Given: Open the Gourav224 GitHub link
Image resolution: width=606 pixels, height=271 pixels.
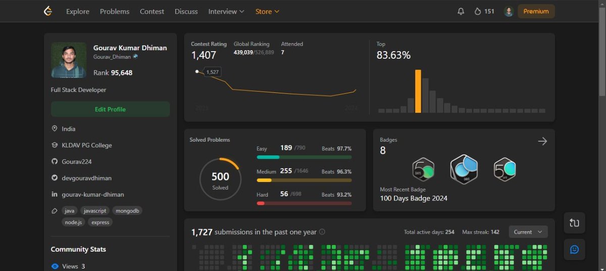Looking at the screenshot, I should (77, 162).
